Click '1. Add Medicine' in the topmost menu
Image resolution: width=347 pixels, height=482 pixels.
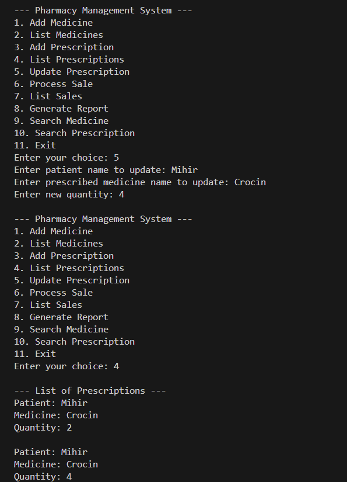[54, 23]
